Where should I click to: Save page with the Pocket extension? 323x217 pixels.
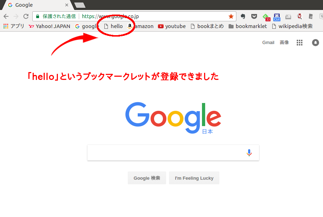[254, 16]
